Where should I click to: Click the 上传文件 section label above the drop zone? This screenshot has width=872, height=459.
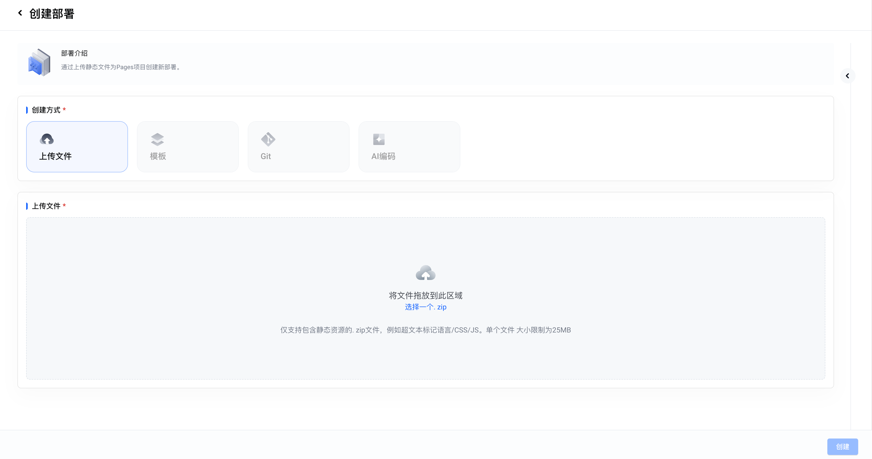(46, 206)
